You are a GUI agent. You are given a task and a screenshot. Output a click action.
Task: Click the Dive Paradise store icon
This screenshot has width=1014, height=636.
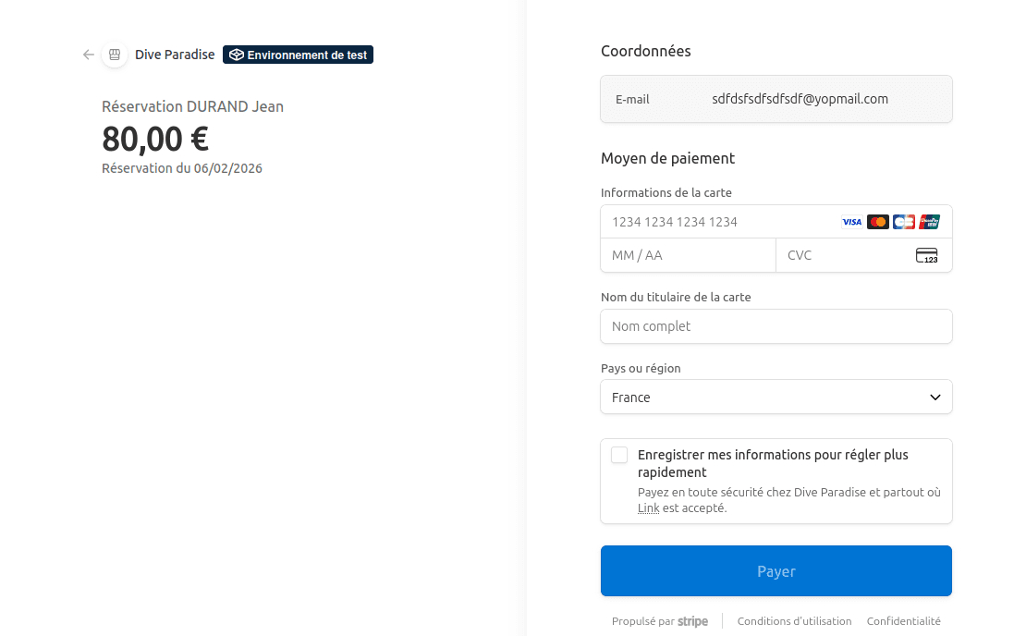[x=114, y=55]
